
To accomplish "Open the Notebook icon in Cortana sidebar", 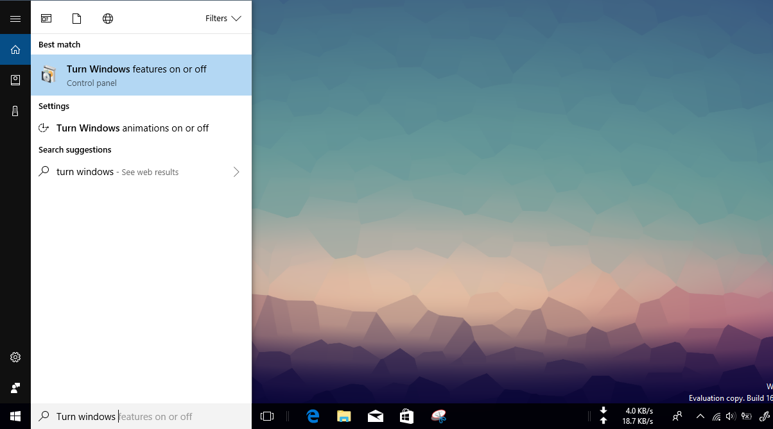I will click(15, 80).
